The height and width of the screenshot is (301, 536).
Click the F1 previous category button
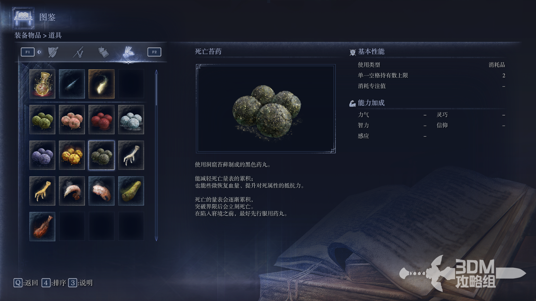28,52
